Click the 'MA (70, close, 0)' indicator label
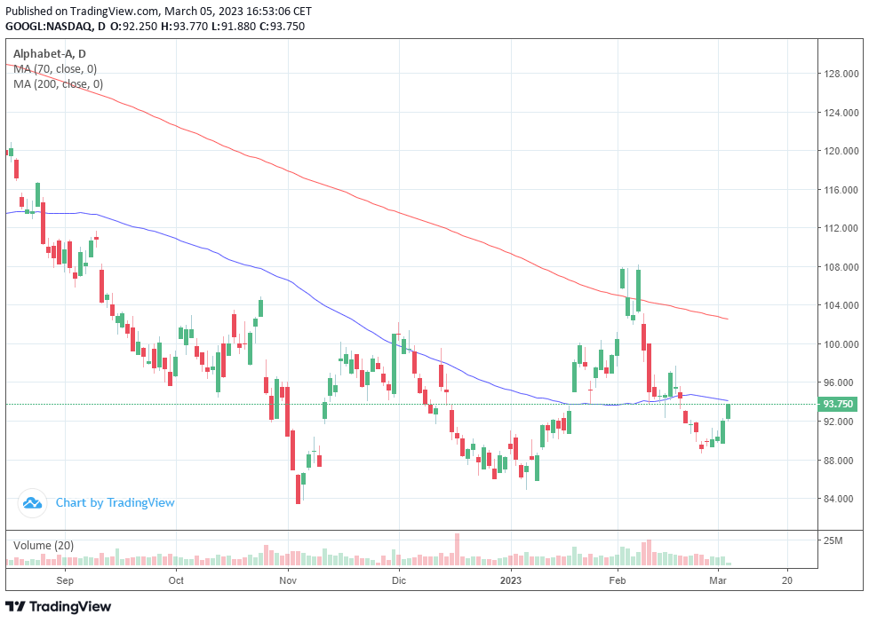This screenshot has width=869, height=623. 55,68
